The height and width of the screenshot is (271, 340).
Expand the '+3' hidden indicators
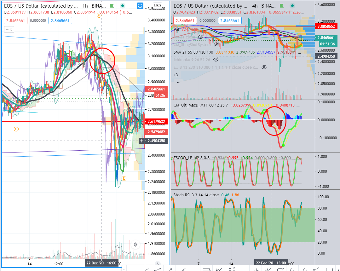(176, 75)
